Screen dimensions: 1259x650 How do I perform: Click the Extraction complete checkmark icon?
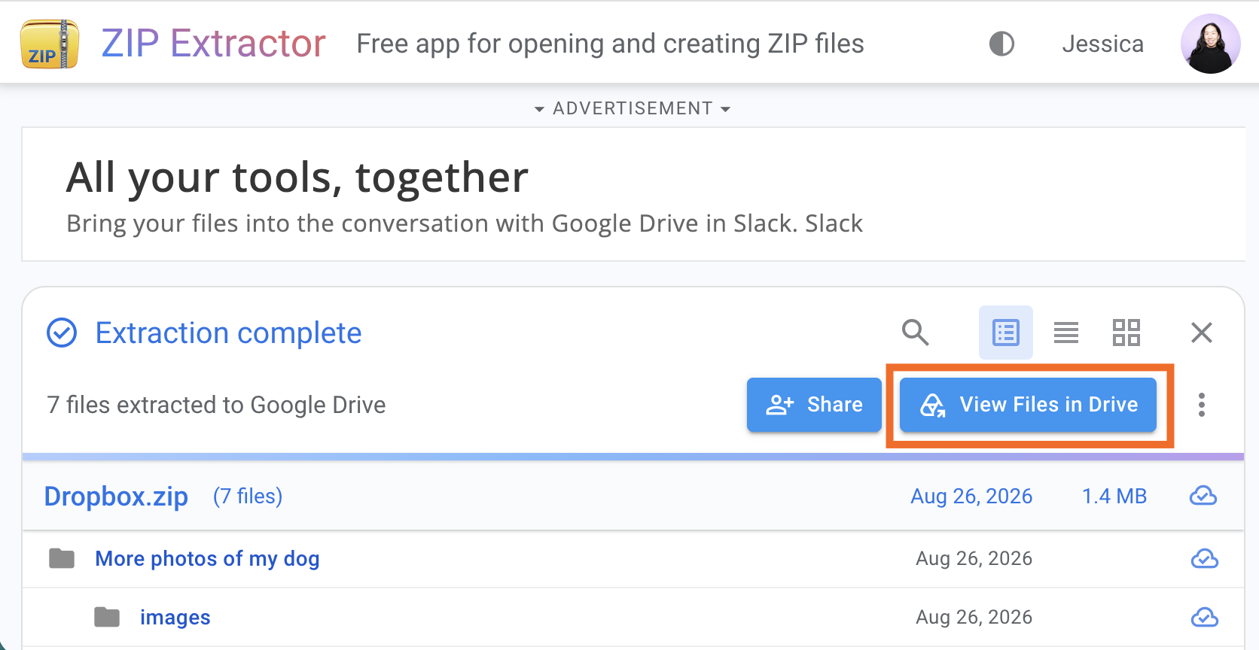click(62, 333)
